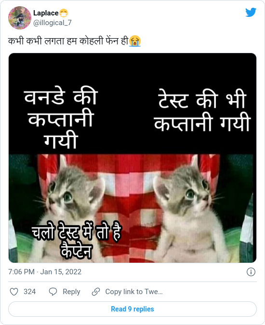Open the 7:06 PM Jan 15, 2022 timestamp
This screenshot has width=265, height=325.
point(45,272)
